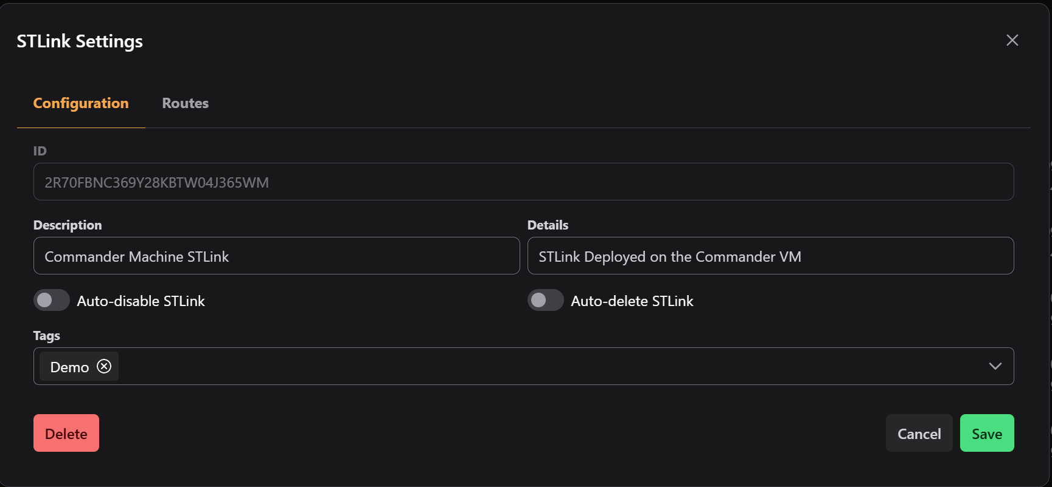
Task: Close the STLink Settings dialog
Action: pyautogui.click(x=1012, y=40)
